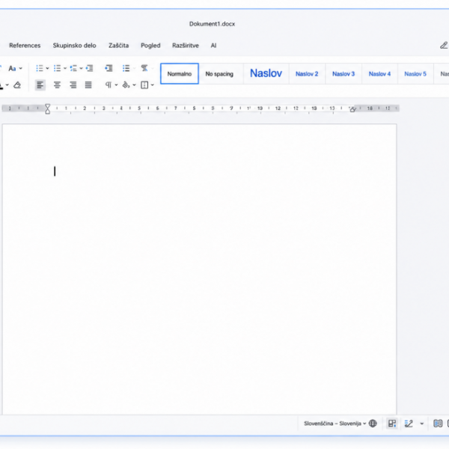This screenshot has height=449, width=449.
Task: Apply the large Naslov heading style
Action: click(266, 73)
